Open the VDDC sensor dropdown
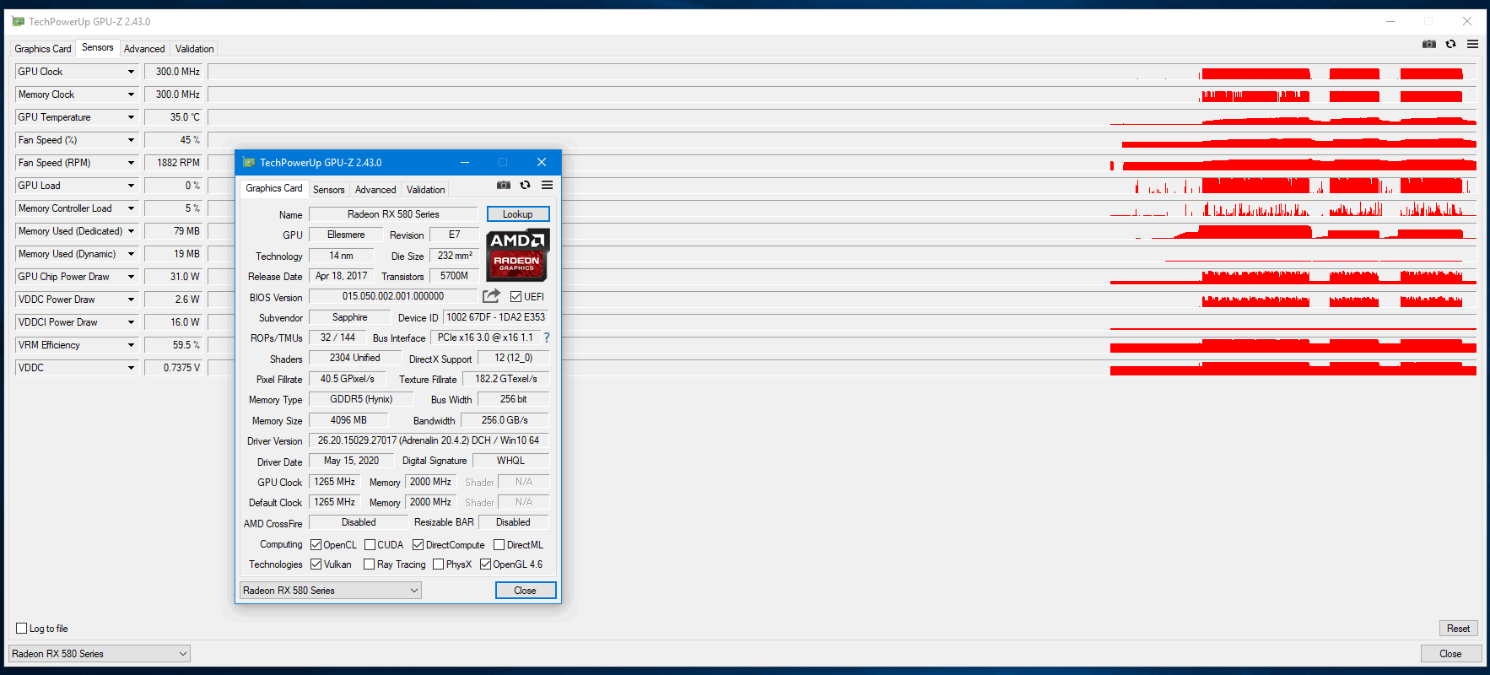The image size is (1490, 675). tap(131, 368)
